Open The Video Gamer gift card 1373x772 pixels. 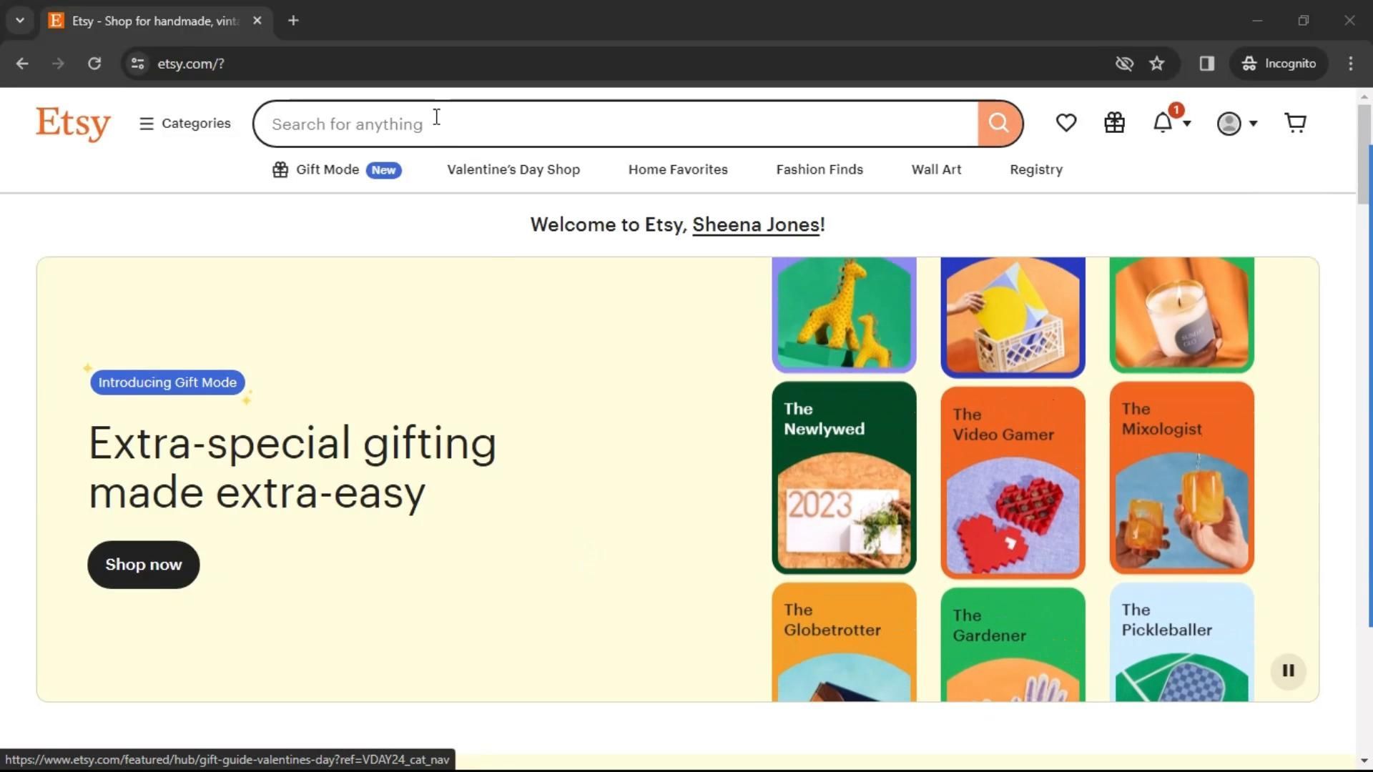tap(1013, 482)
